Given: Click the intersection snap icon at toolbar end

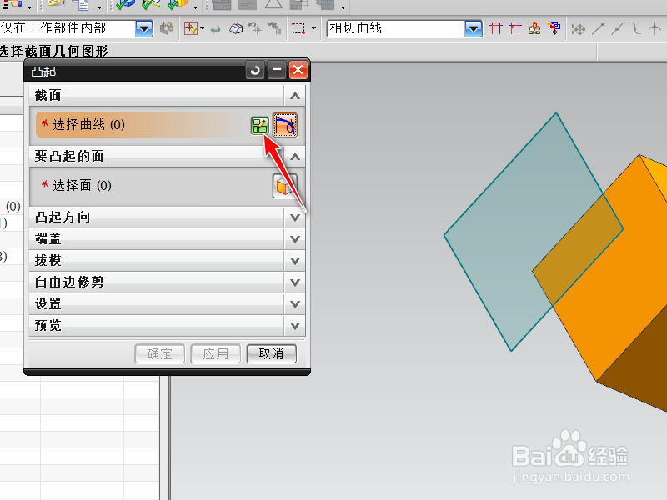Looking at the screenshot, I should pos(654,29).
